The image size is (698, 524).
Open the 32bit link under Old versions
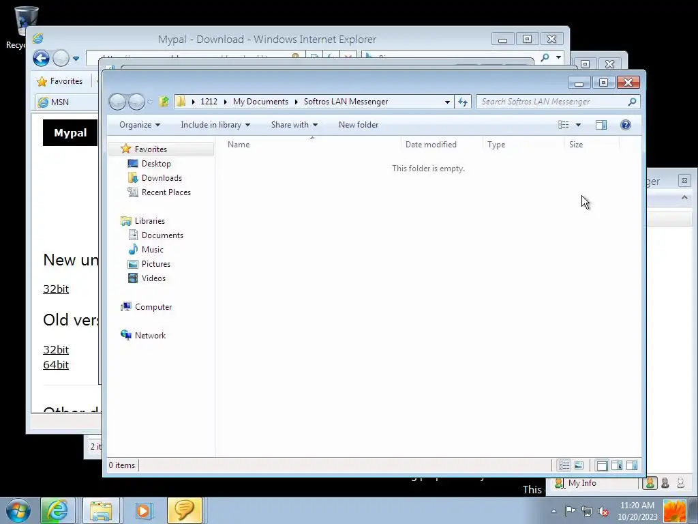point(56,349)
